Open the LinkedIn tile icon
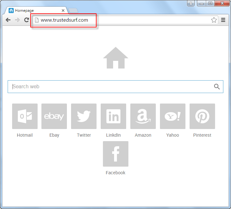This screenshot has width=231, height=209. (x=113, y=116)
